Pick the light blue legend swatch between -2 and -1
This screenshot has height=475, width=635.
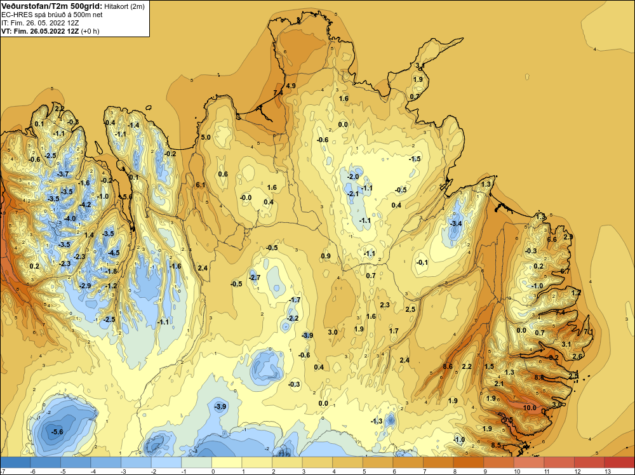tap(166, 462)
